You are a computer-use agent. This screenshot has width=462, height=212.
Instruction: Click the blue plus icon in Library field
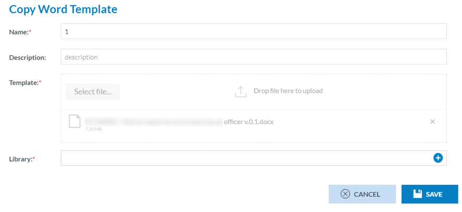pyautogui.click(x=438, y=158)
